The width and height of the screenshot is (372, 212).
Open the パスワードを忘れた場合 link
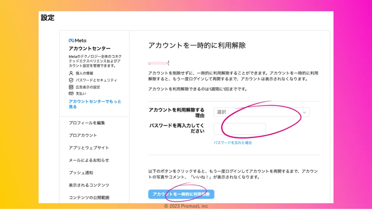click(233, 143)
